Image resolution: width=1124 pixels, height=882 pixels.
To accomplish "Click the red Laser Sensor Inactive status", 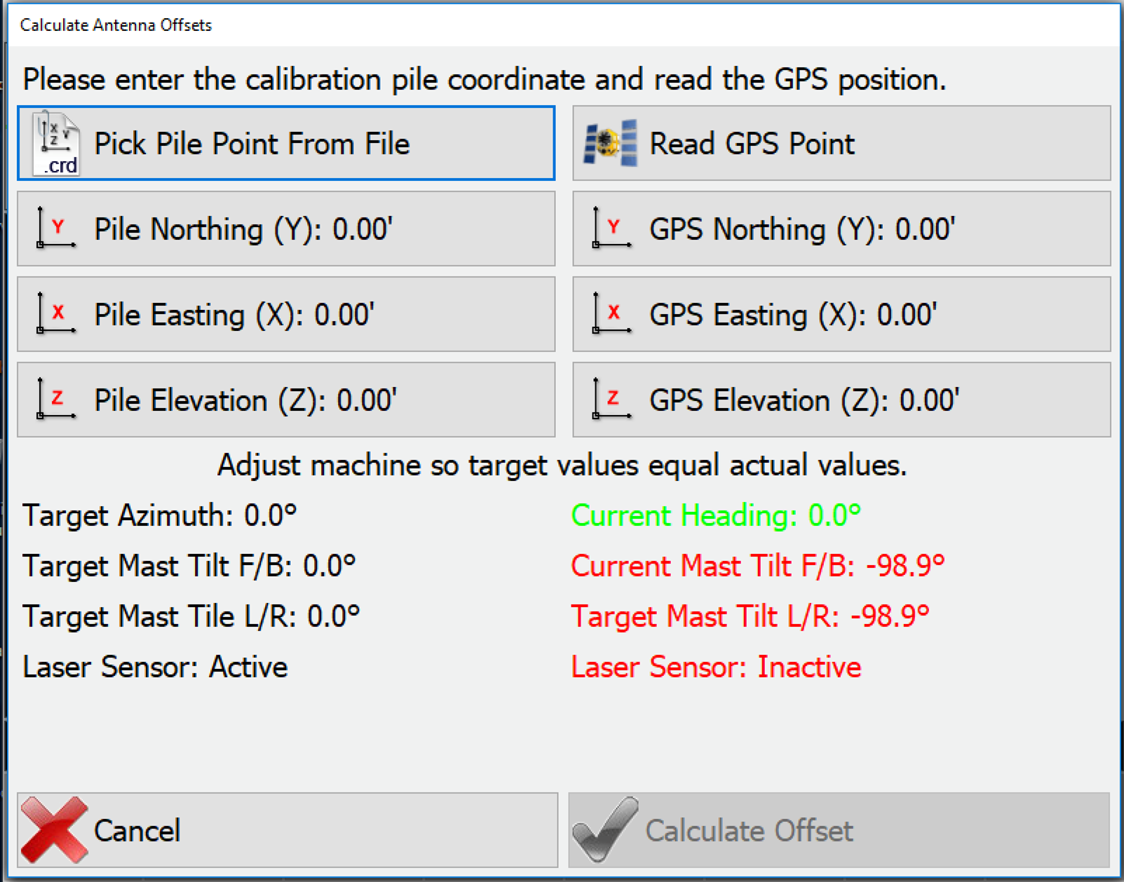I will [715, 667].
